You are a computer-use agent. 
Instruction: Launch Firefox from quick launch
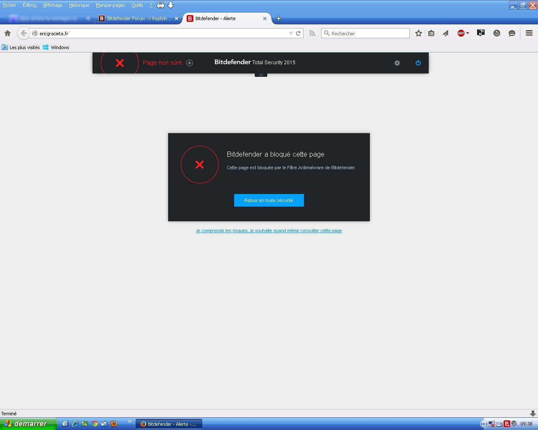click(x=114, y=424)
